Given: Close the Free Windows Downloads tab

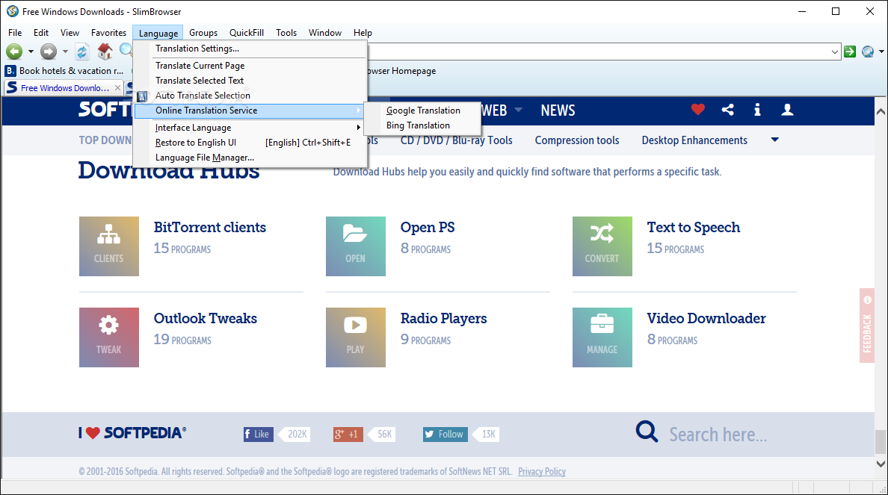Looking at the screenshot, I should pyautogui.click(x=118, y=87).
